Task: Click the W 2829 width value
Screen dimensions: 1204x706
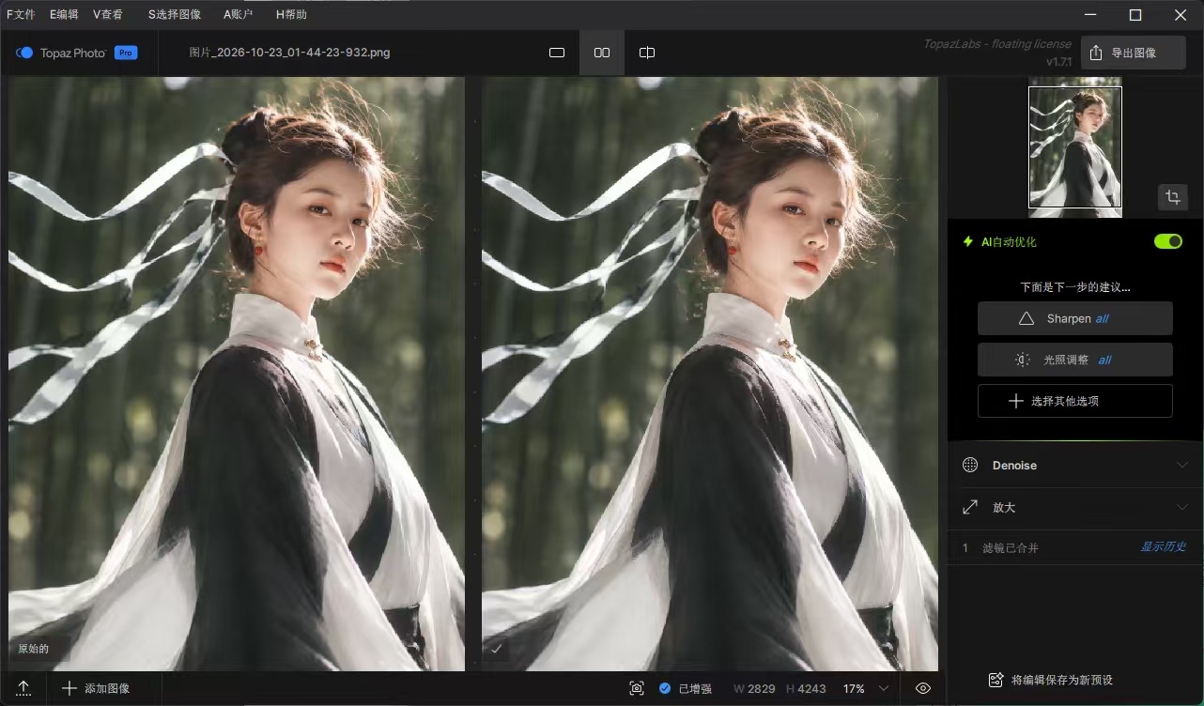Action: pos(754,688)
